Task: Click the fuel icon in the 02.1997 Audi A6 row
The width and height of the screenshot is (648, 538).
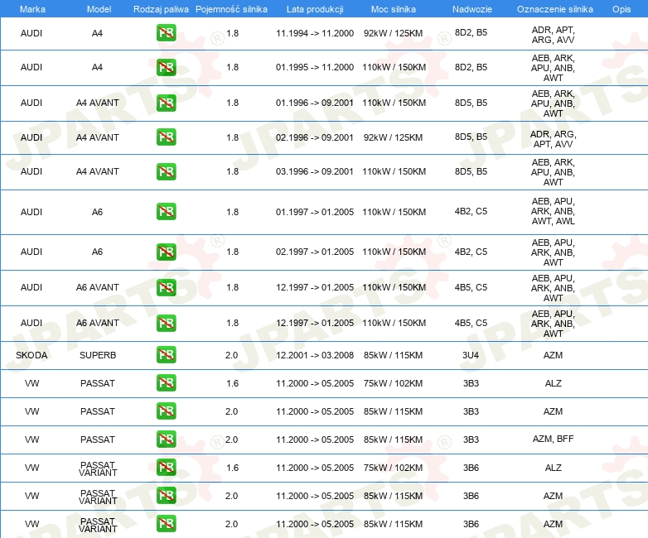Action: [x=166, y=252]
